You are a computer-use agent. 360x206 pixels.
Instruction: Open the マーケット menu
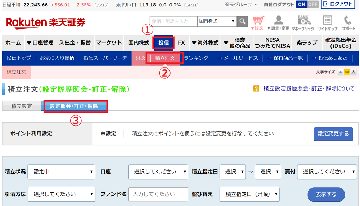pos(109,43)
